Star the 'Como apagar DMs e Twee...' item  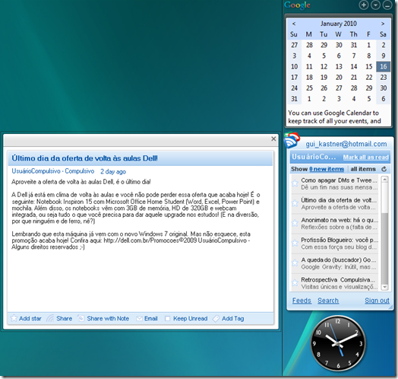(295, 183)
